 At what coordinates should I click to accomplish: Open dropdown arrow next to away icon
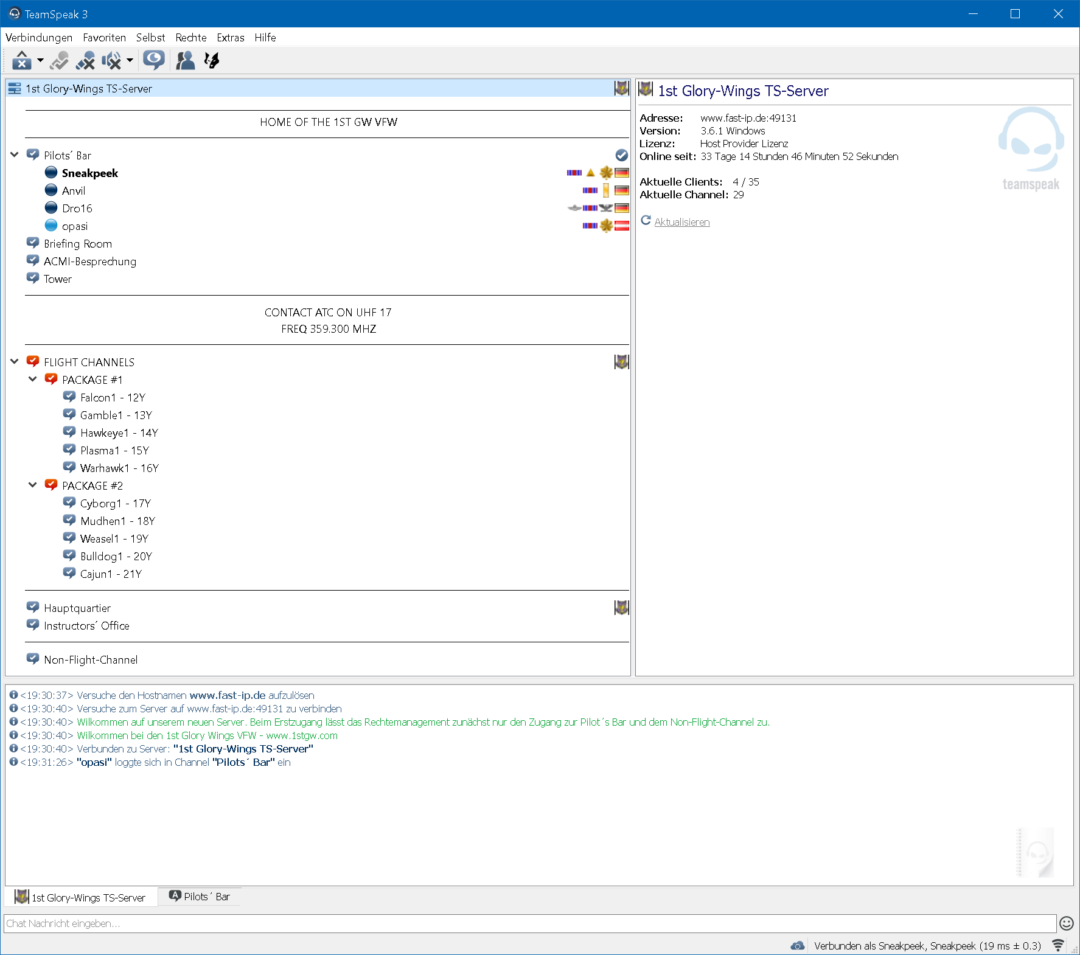(40, 60)
